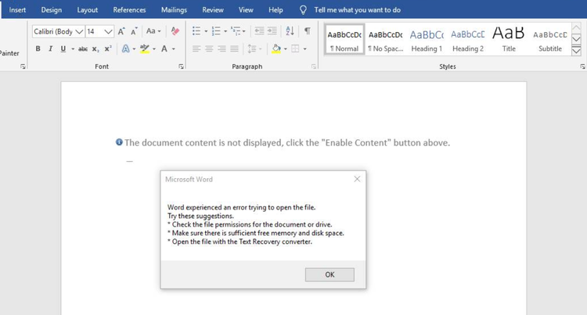Toggle Subscript formatting

[x=95, y=49]
